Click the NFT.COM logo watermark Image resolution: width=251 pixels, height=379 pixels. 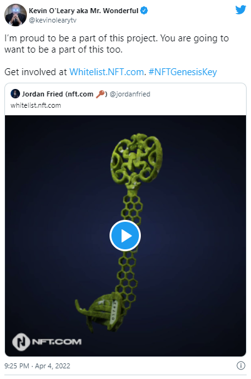point(46,342)
